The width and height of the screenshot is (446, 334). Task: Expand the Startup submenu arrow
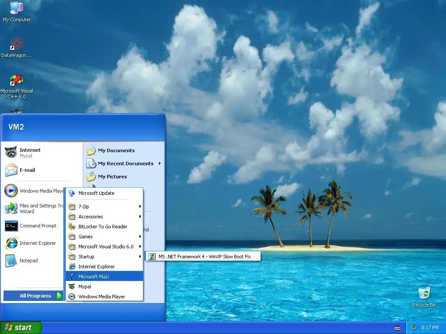click(140, 257)
